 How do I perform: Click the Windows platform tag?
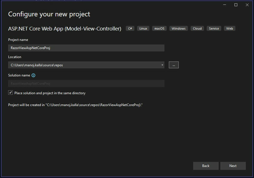coord(178,28)
